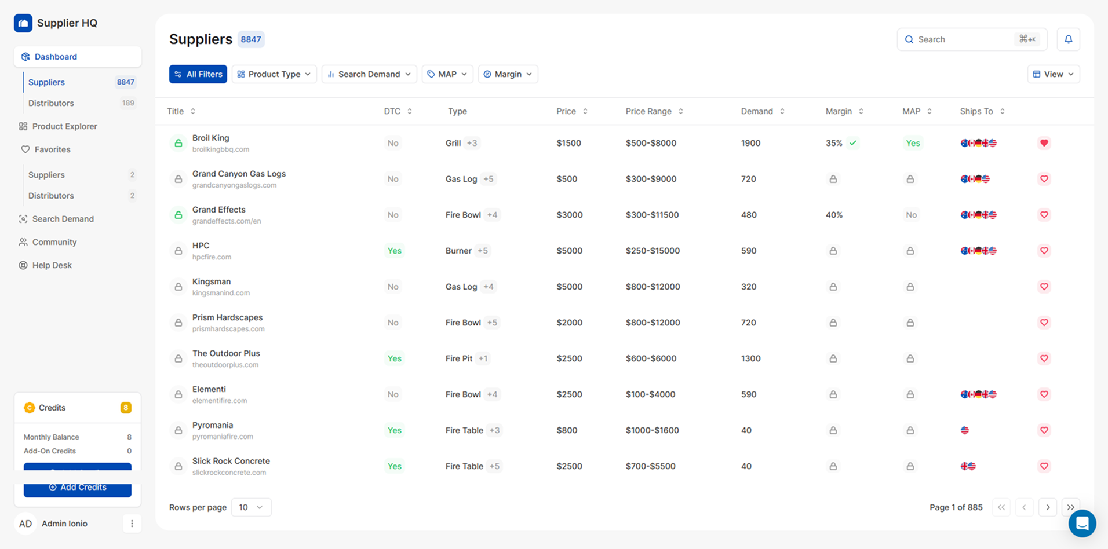The image size is (1108, 549).
Task: Click the lock icon beside Pyromania title
Action: tap(178, 430)
